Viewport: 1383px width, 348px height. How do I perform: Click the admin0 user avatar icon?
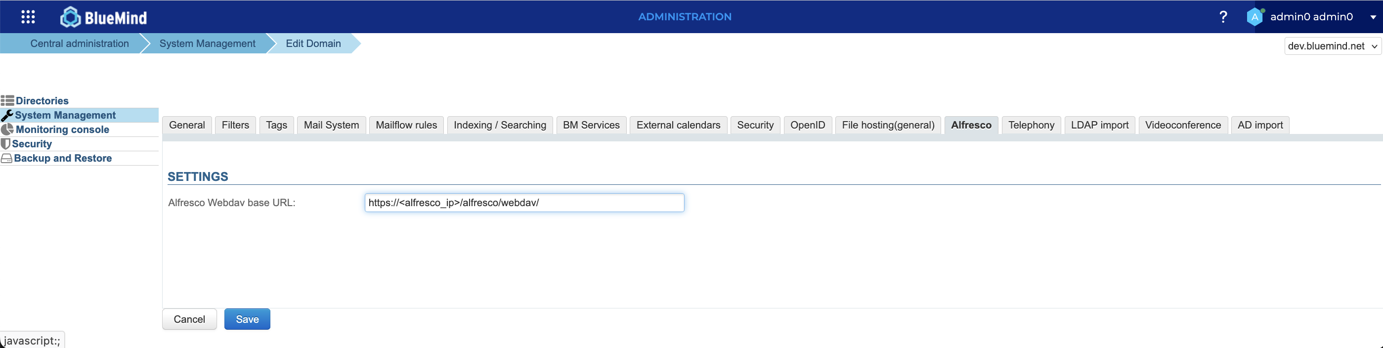[x=1254, y=17]
